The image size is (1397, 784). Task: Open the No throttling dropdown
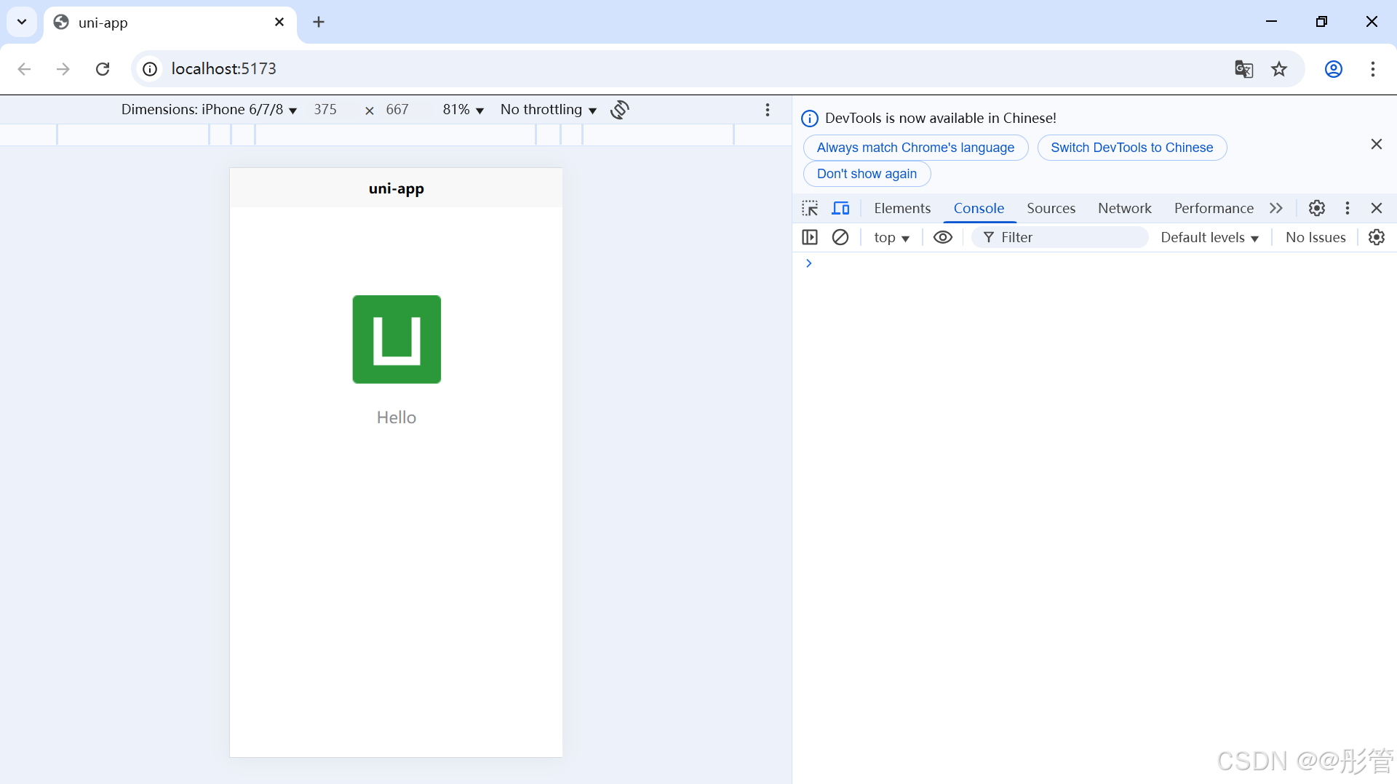click(549, 109)
